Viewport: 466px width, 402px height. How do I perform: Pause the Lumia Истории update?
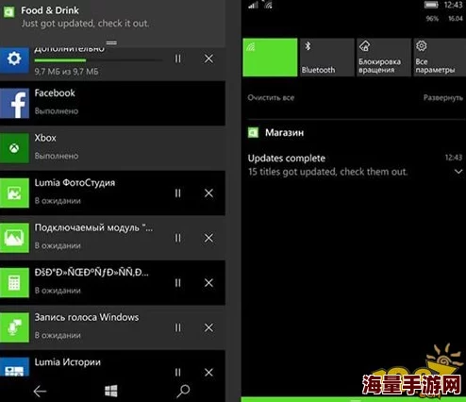tap(178, 373)
